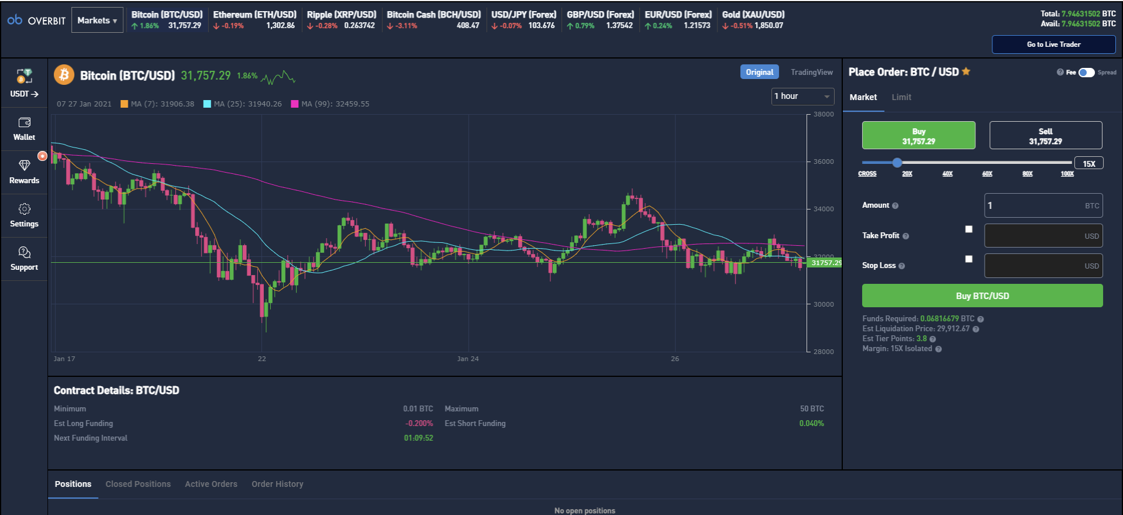Click the magenta MA (99) legend swatch
Screen dimensions: 1123x515
coord(295,104)
